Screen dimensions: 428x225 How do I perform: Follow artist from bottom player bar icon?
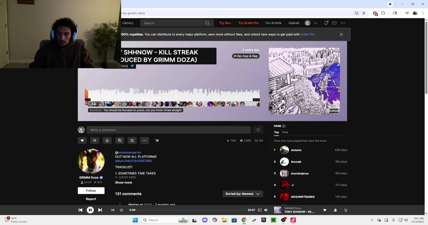[x=335, y=210]
